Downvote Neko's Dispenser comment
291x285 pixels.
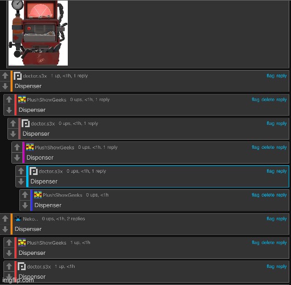pyautogui.click(x=5, y=229)
